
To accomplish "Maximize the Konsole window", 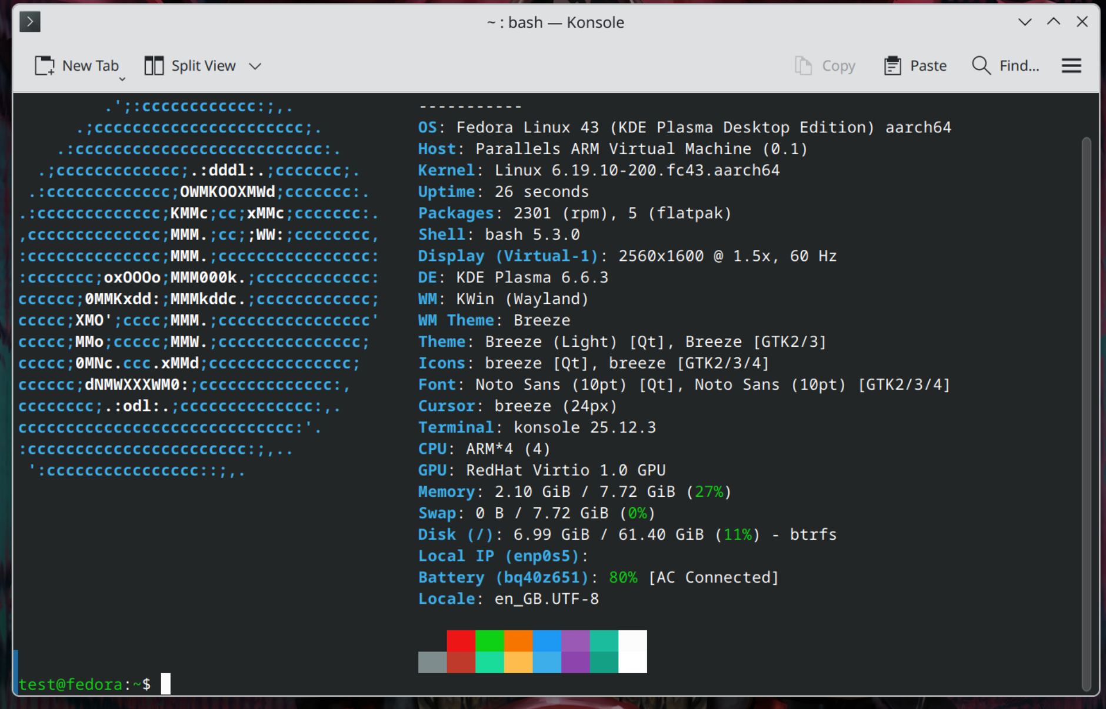I will 1054,22.
